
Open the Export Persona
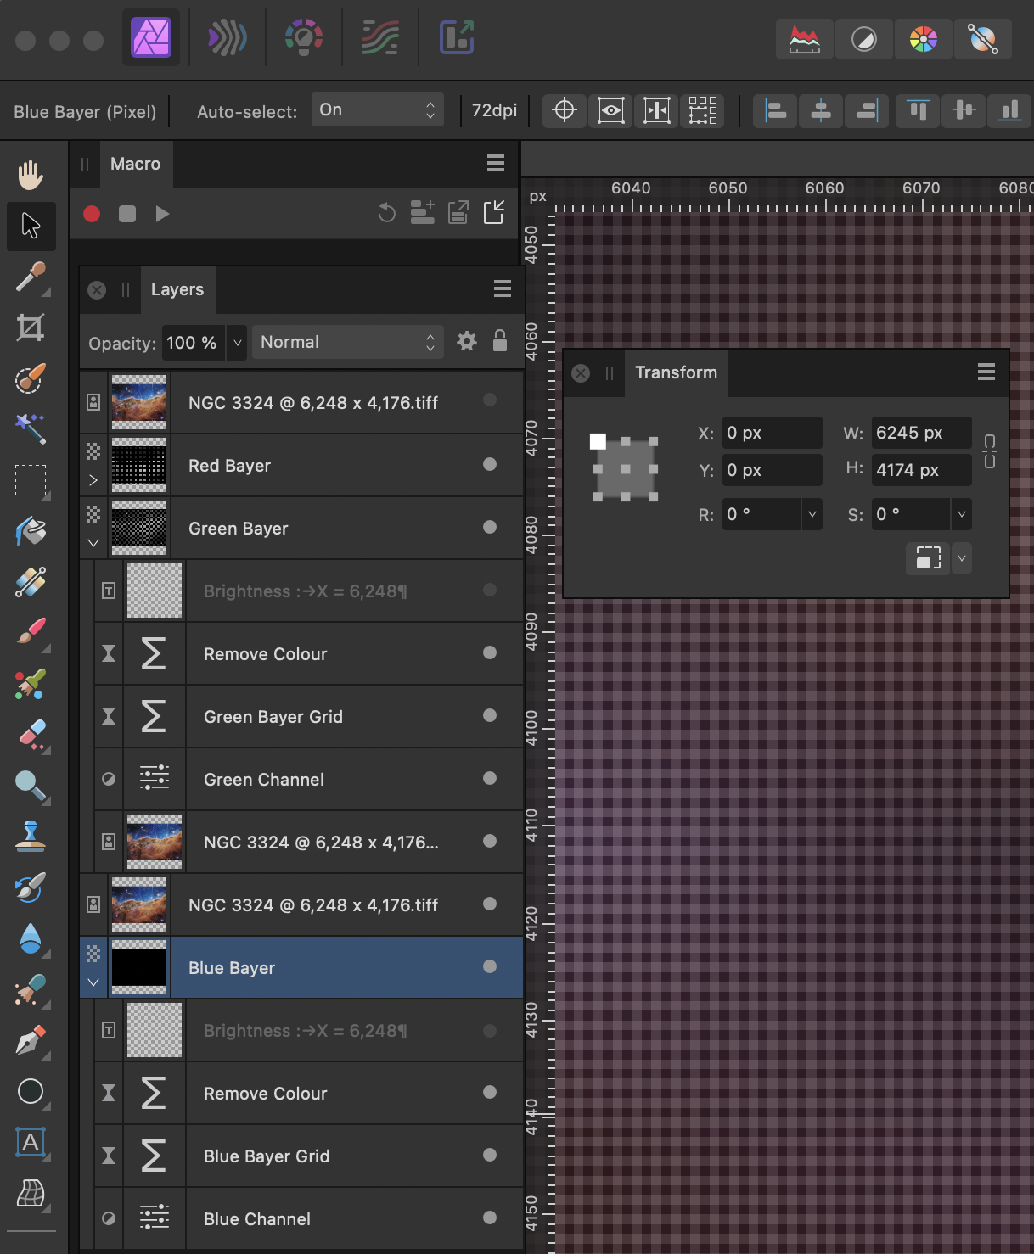click(457, 38)
